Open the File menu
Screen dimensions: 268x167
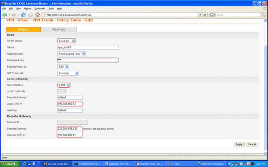click(4, 8)
